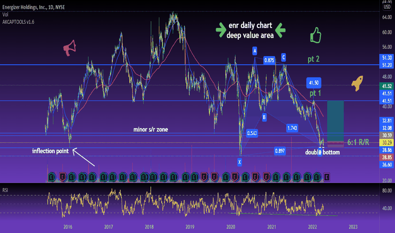Click the 2023 label on time axis
This screenshot has height=233, width=395.
click(x=353, y=227)
